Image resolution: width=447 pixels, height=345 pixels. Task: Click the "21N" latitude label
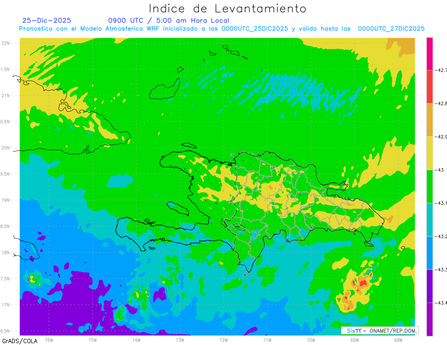[x=6, y=96]
